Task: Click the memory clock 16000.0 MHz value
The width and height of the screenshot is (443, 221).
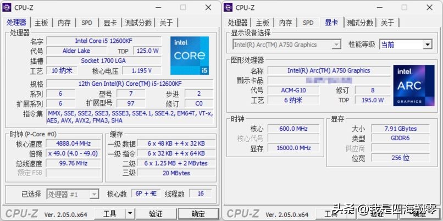Action: tap(294, 148)
